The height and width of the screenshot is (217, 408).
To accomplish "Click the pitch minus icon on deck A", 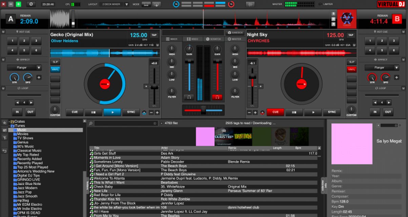I will click(151, 113).
